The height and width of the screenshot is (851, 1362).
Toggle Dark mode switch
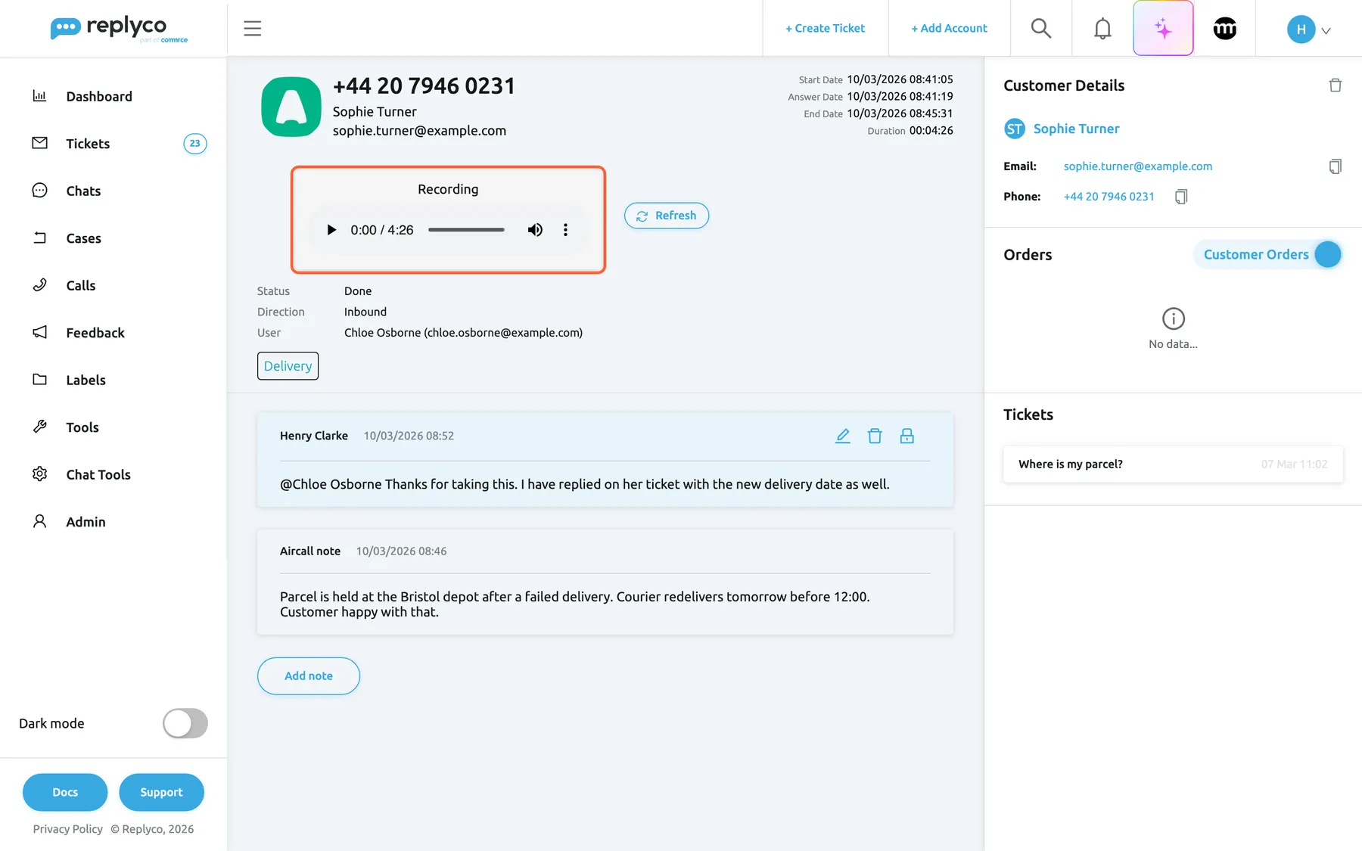tap(185, 723)
